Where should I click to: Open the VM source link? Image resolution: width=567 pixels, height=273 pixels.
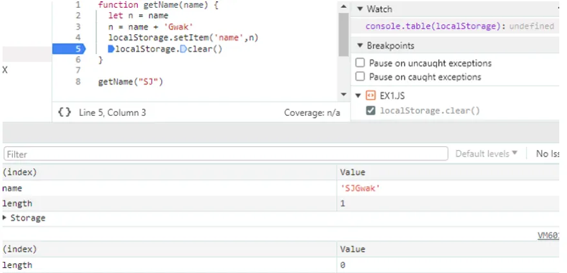click(548, 236)
